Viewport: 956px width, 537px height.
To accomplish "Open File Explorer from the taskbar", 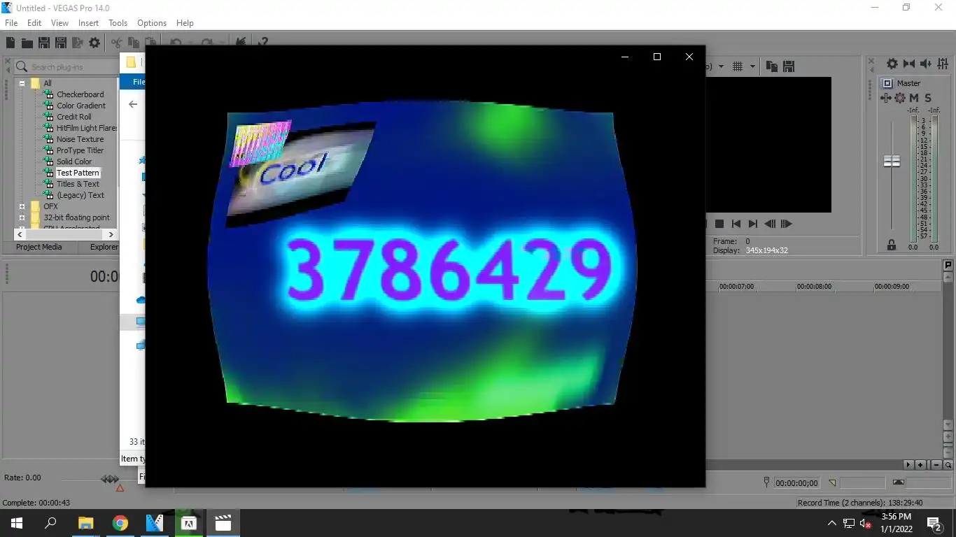I will [x=85, y=523].
